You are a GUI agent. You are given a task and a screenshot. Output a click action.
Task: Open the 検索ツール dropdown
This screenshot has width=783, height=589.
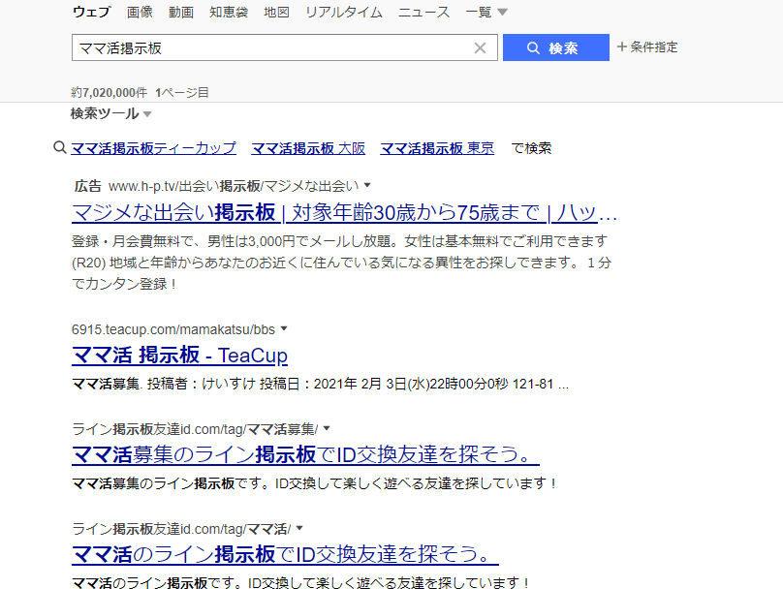click(110, 113)
